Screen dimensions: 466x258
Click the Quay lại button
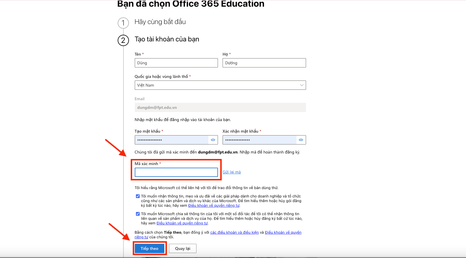click(183, 248)
